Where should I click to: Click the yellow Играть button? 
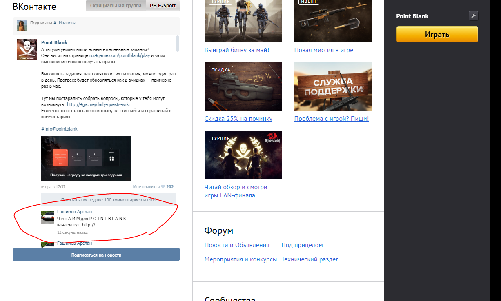(437, 34)
